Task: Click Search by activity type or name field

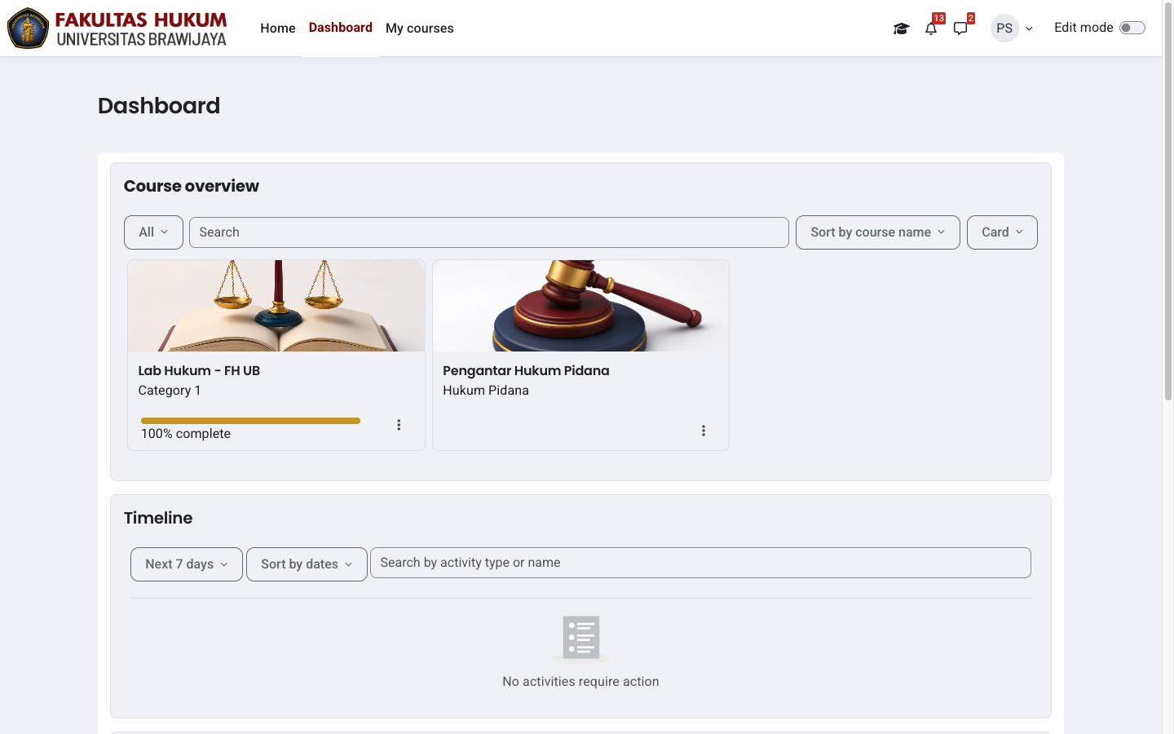Action: (x=700, y=563)
